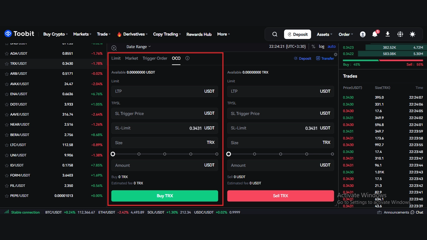Switch to the Limit order tab

(116, 58)
